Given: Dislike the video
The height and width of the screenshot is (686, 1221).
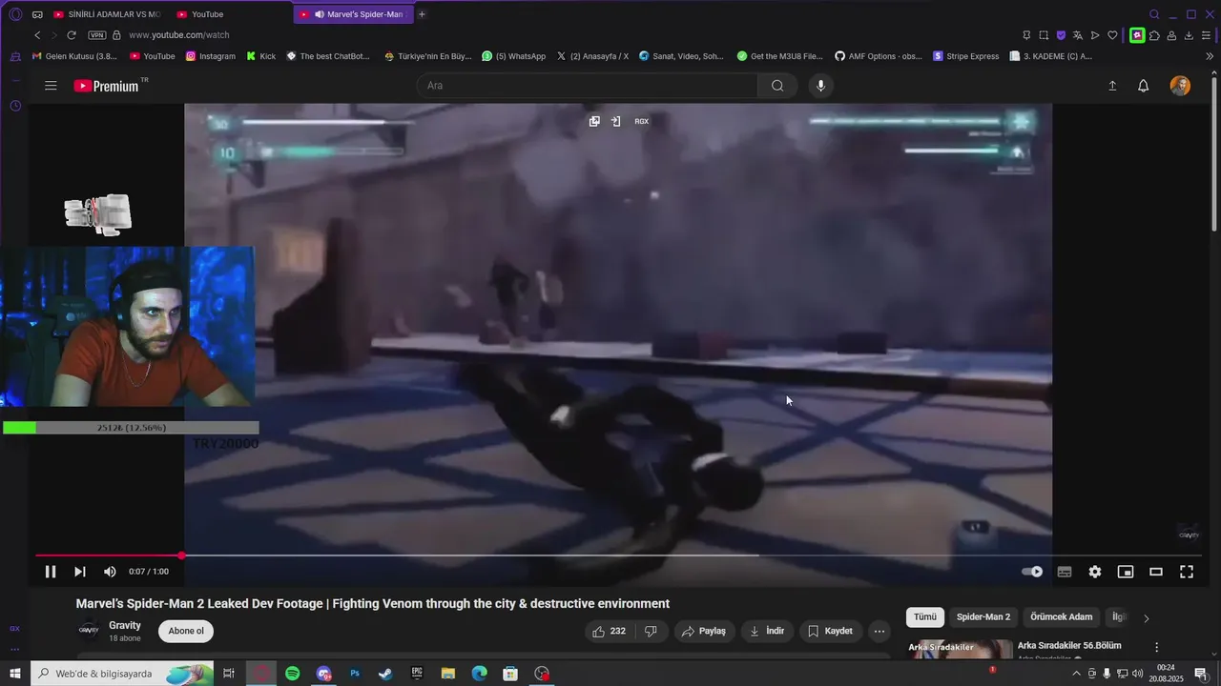Looking at the screenshot, I should 651,631.
